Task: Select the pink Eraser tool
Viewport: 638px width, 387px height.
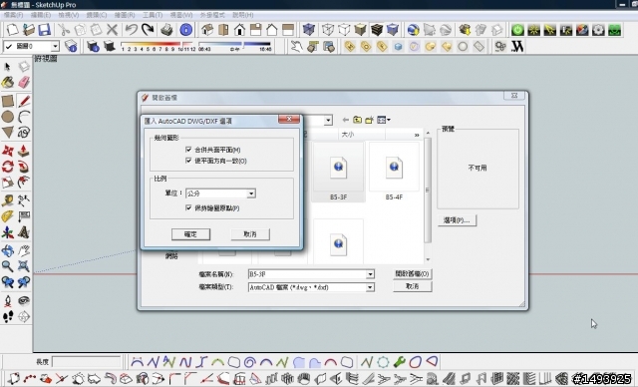Action: click(x=24, y=82)
